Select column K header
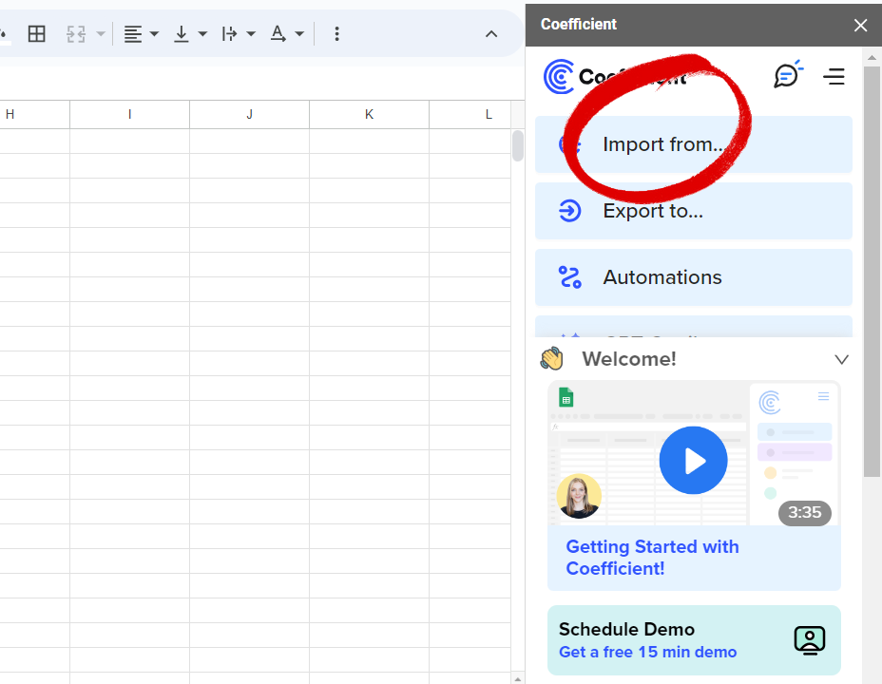This screenshot has height=684, width=882. click(x=369, y=115)
